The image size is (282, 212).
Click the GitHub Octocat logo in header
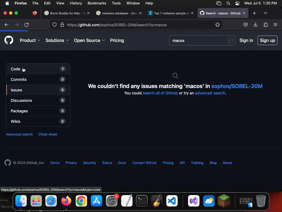tap(9, 40)
